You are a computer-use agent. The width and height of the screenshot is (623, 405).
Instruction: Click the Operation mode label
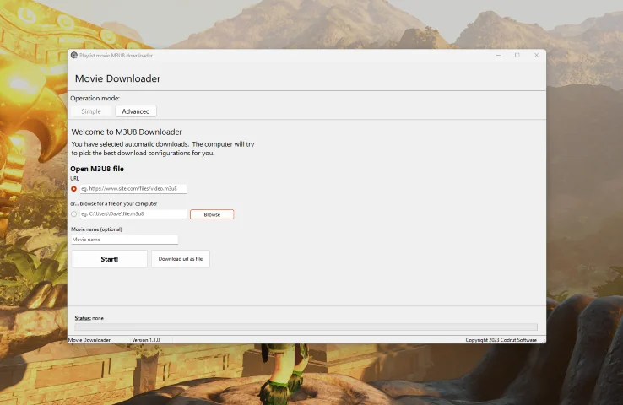[x=95, y=98]
